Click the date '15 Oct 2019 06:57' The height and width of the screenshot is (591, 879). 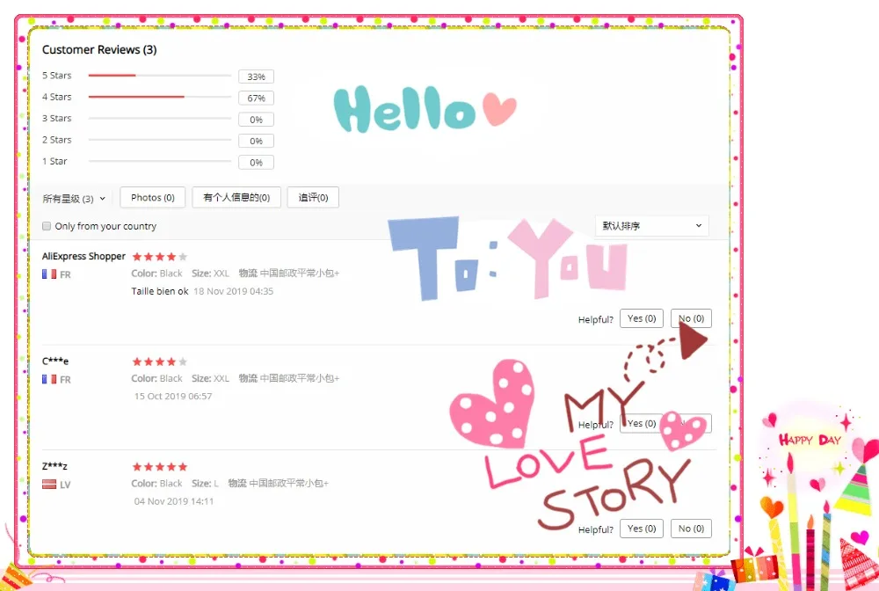[173, 396]
